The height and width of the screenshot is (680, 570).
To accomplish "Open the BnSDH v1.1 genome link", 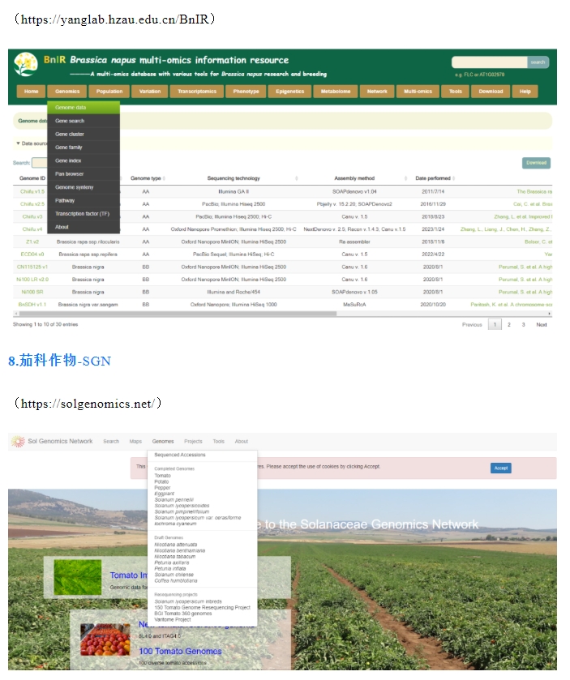I will pyautogui.click(x=32, y=306).
